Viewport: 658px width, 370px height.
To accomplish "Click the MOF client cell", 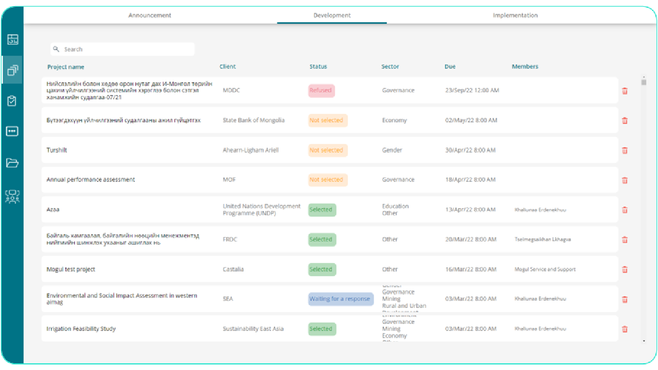I will coord(229,180).
